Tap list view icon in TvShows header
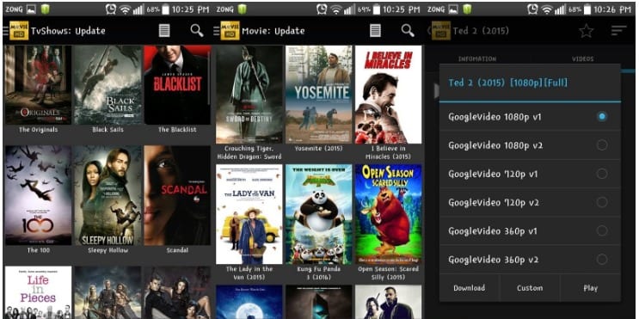639x319 pixels. pos(164,31)
